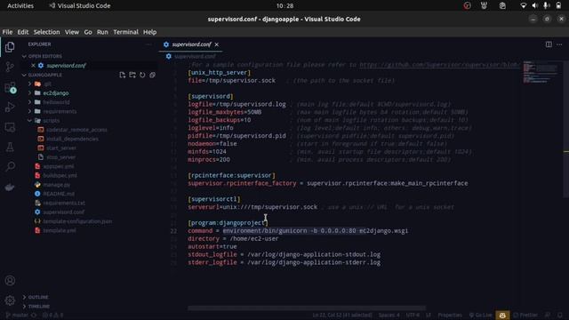Open the Remote Explorer view
The height and width of the screenshot is (320, 569).
tap(10, 127)
